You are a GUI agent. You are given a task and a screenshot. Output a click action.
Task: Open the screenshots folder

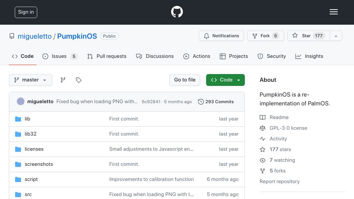click(x=39, y=164)
